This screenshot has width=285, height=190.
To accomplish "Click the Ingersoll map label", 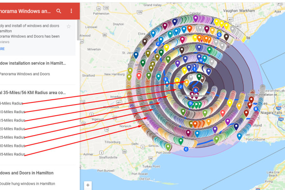I will (x=98, y=120).
